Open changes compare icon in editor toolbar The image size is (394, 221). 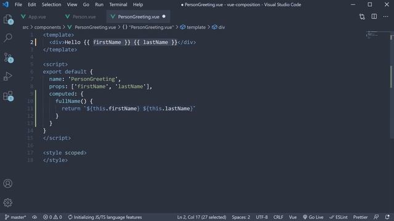pos(362,17)
